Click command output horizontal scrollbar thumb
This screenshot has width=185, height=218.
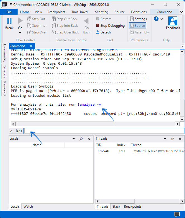[x=65, y=124]
